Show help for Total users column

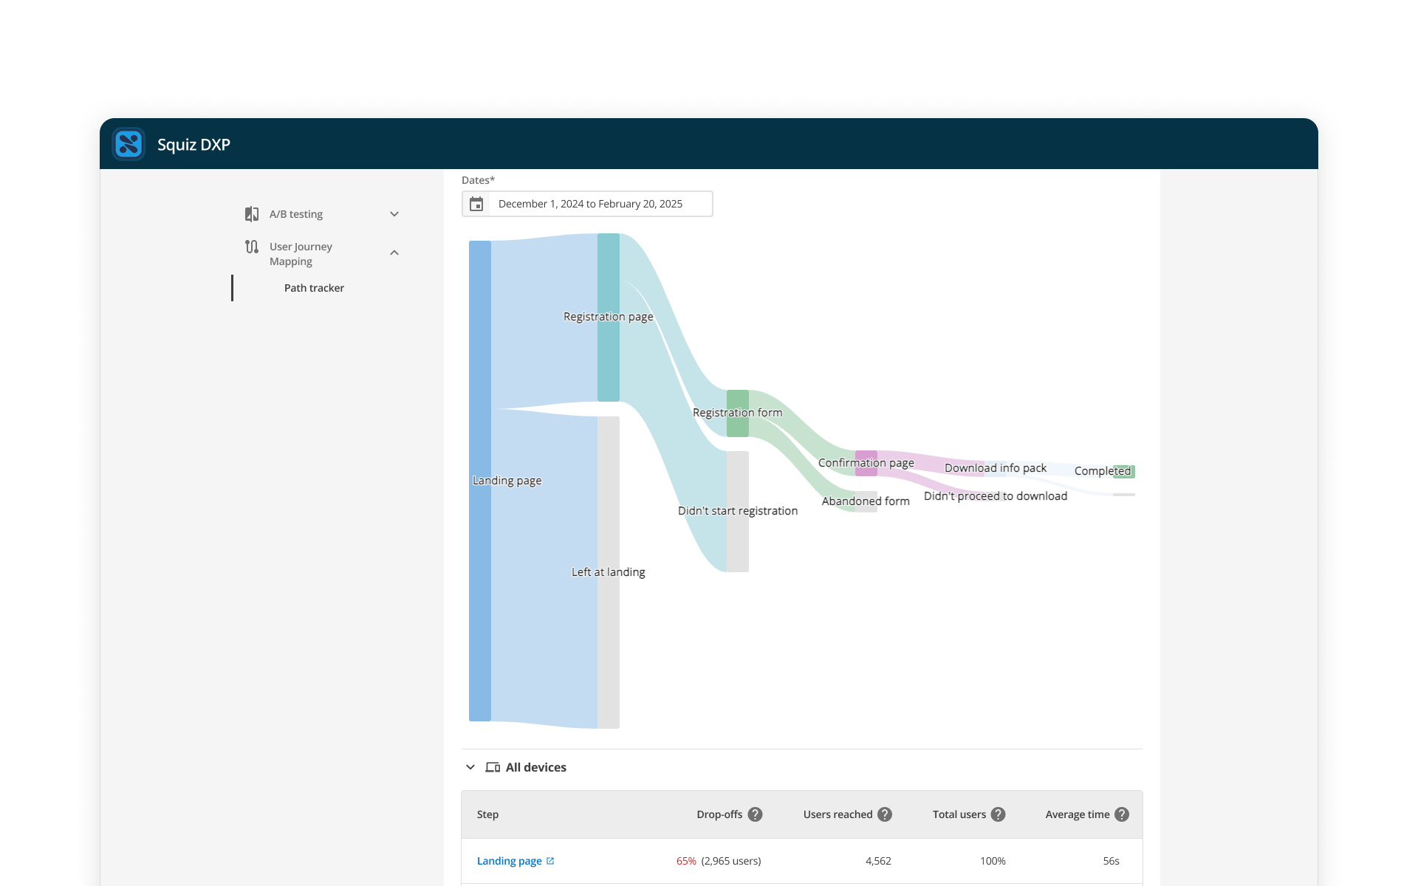(x=998, y=814)
